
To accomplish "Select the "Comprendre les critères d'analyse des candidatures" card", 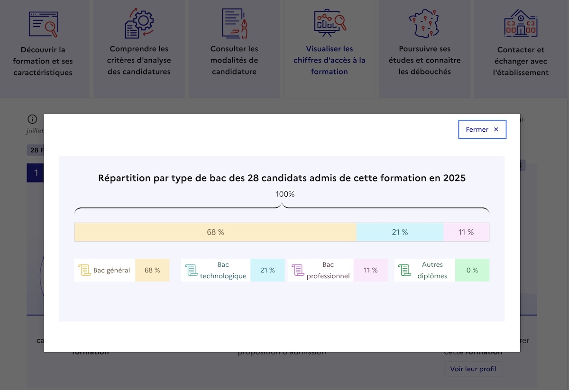I will click(139, 60).
